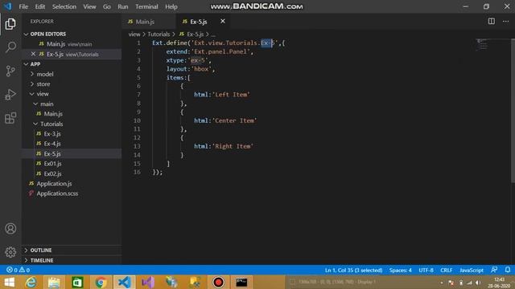Open the command prompt taskbar icon
515x289 pixels.
click(x=241, y=282)
